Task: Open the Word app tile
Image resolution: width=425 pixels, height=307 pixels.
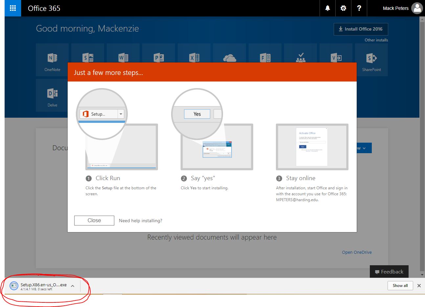Action: [123, 58]
